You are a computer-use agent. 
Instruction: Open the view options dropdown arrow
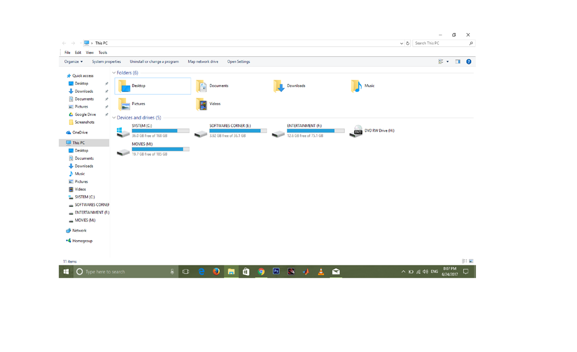tap(447, 62)
